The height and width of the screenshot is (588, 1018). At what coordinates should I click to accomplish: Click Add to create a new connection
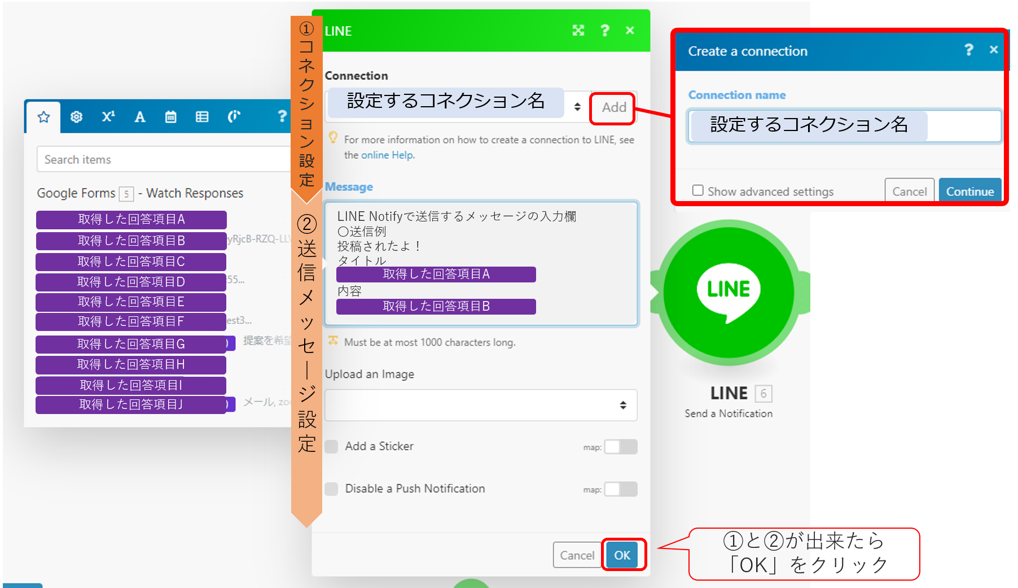click(613, 107)
